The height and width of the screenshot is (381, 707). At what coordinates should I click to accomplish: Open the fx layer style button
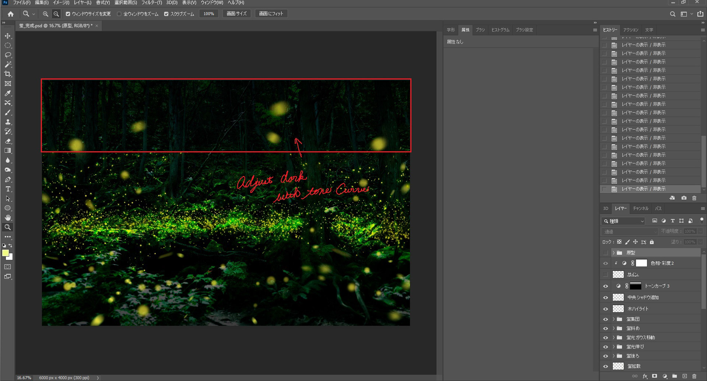point(645,376)
